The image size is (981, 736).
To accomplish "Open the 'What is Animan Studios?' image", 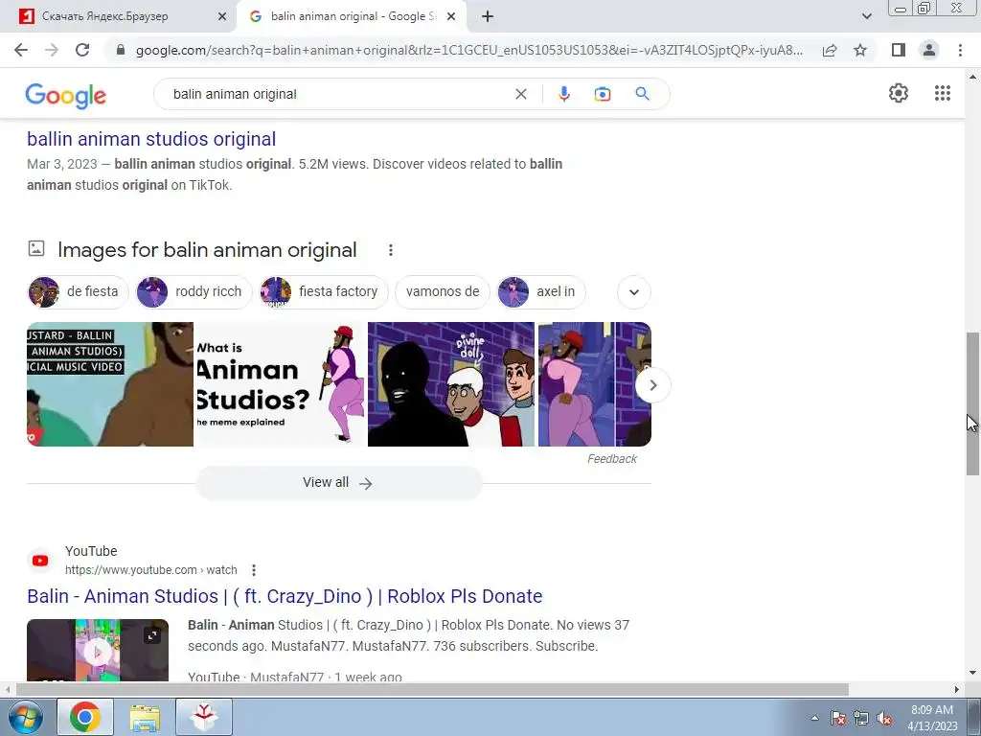I will click(x=281, y=384).
